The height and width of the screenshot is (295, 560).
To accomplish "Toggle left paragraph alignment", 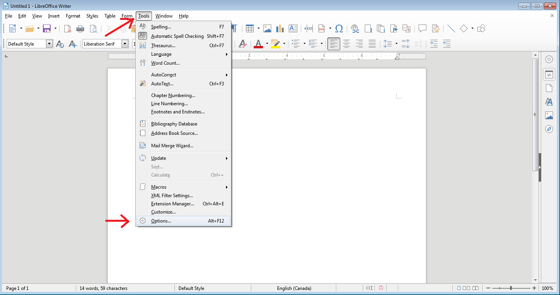I will point(334,44).
